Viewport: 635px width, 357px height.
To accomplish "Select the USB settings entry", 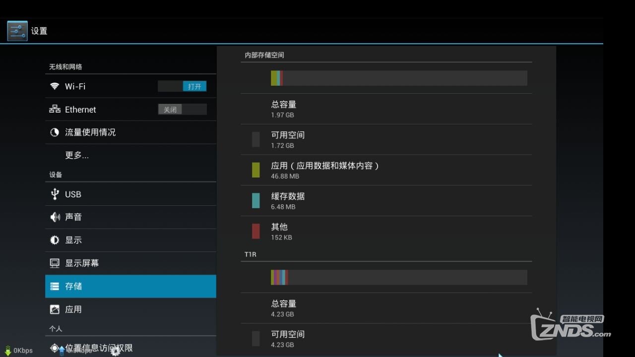I will tap(130, 194).
